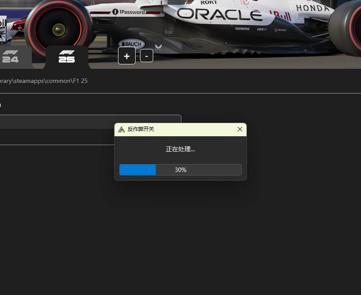Click the 正在处理... status text
This screenshot has width=361, height=295.
click(x=180, y=149)
